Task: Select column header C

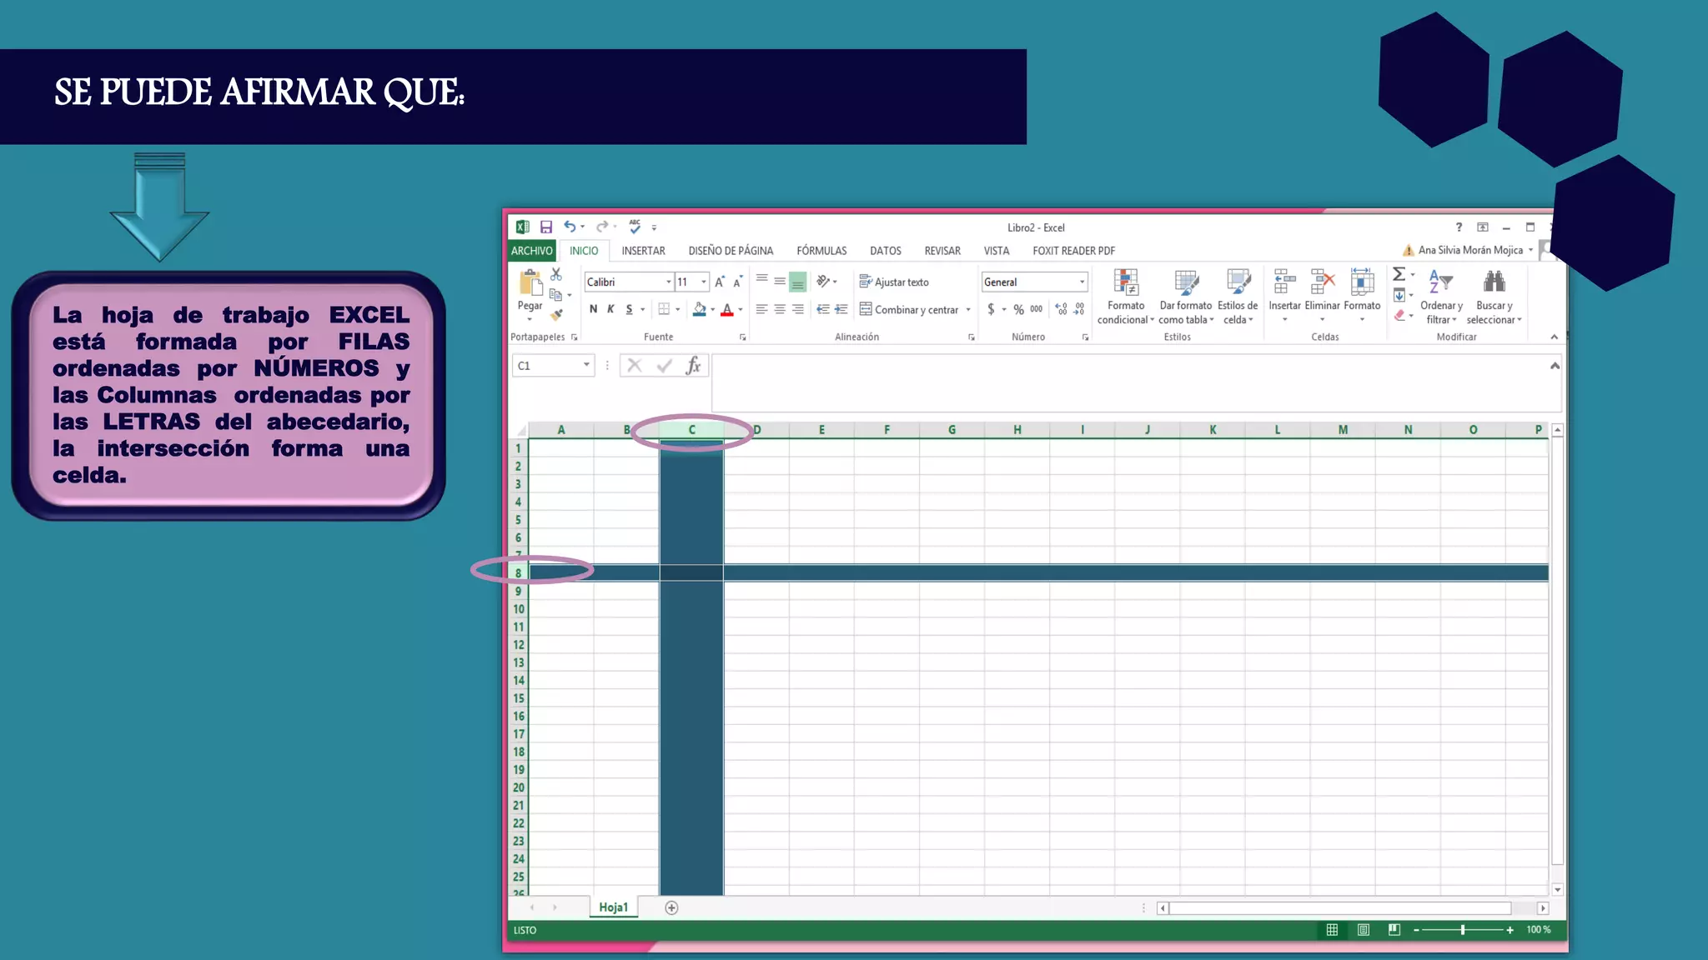Action: pyautogui.click(x=691, y=430)
